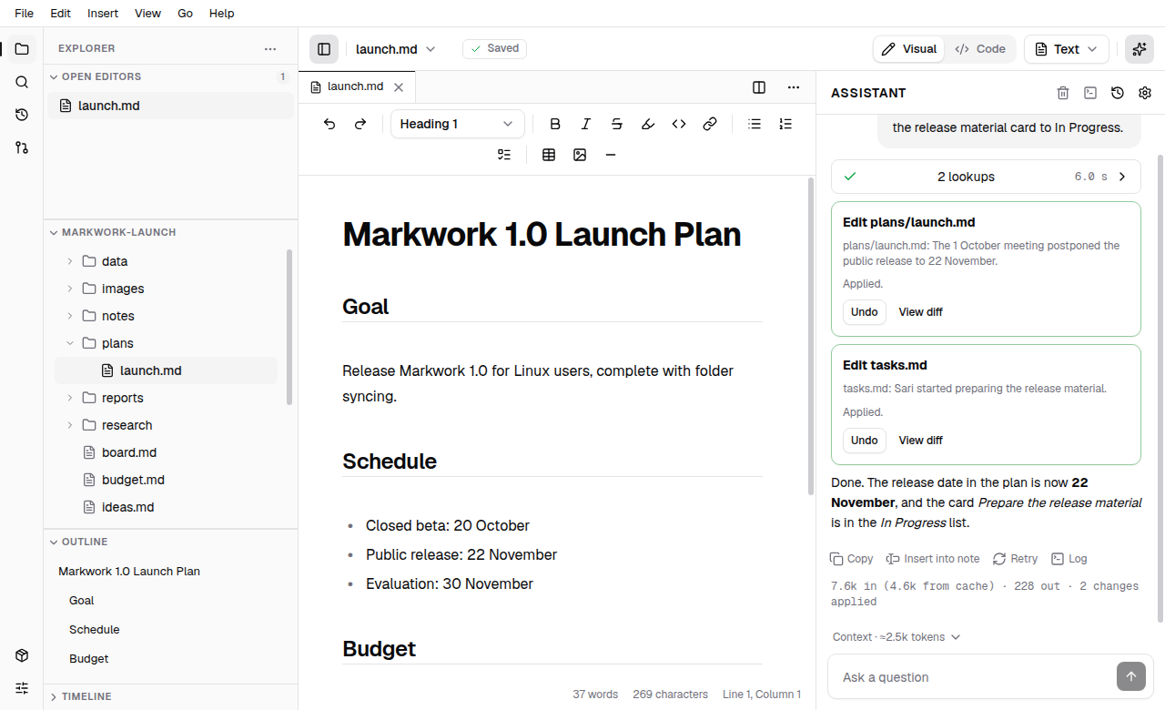The width and height of the screenshot is (1165, 710).
Task: Jump to Budget in the outline
Action: pos(89,659)
